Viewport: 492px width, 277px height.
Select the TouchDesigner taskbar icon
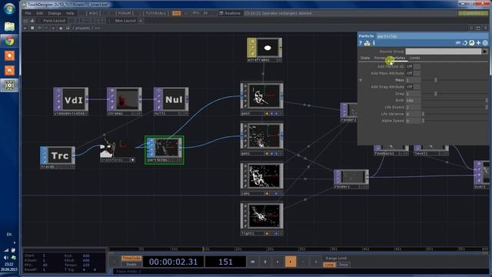coord(9,85)
